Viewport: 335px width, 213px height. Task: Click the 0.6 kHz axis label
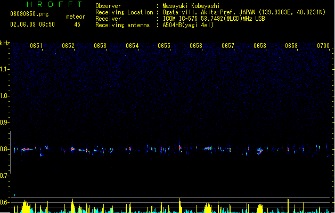[4, 202]
